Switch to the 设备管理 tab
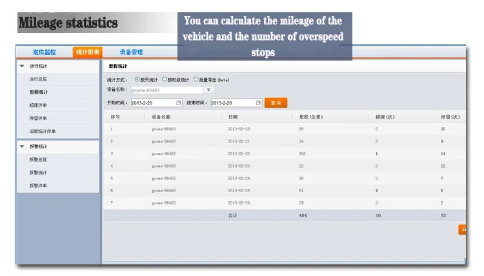The height and width of the screenshot is (276, 484). (131, 52)
